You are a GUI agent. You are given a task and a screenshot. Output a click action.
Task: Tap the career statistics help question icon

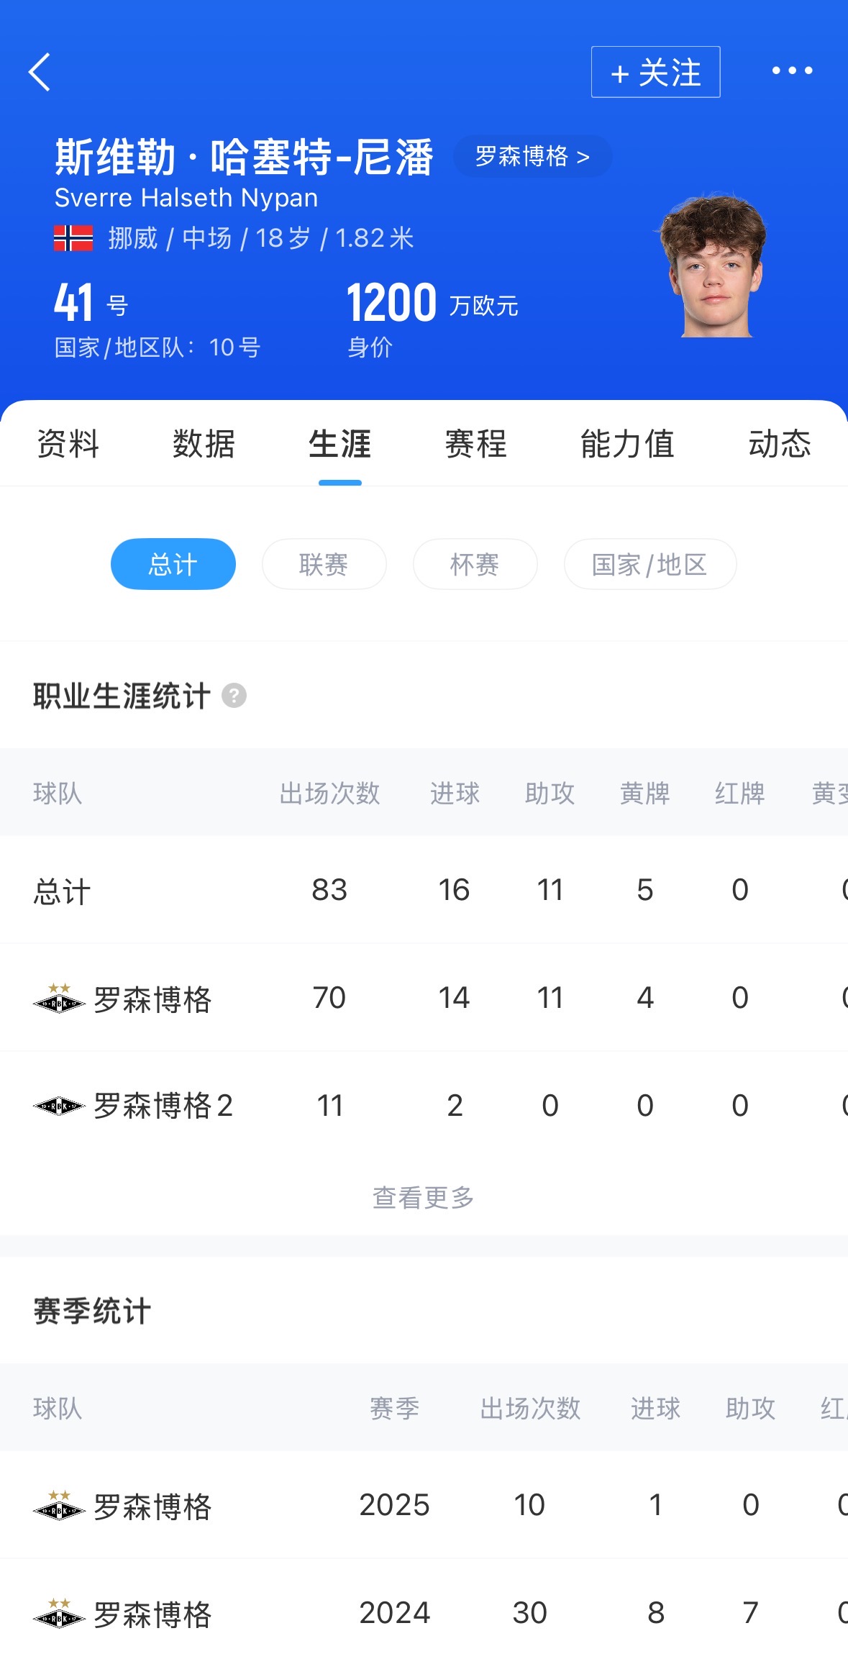point(234,696)
